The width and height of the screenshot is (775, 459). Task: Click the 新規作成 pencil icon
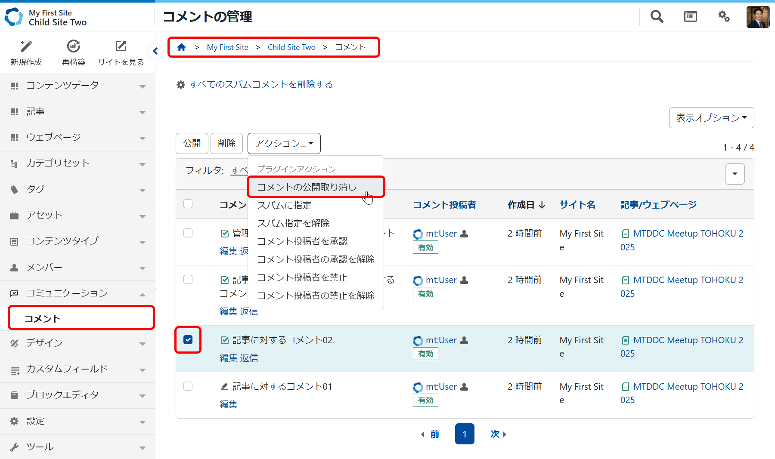pyautogui.click(x=26, y=46)
